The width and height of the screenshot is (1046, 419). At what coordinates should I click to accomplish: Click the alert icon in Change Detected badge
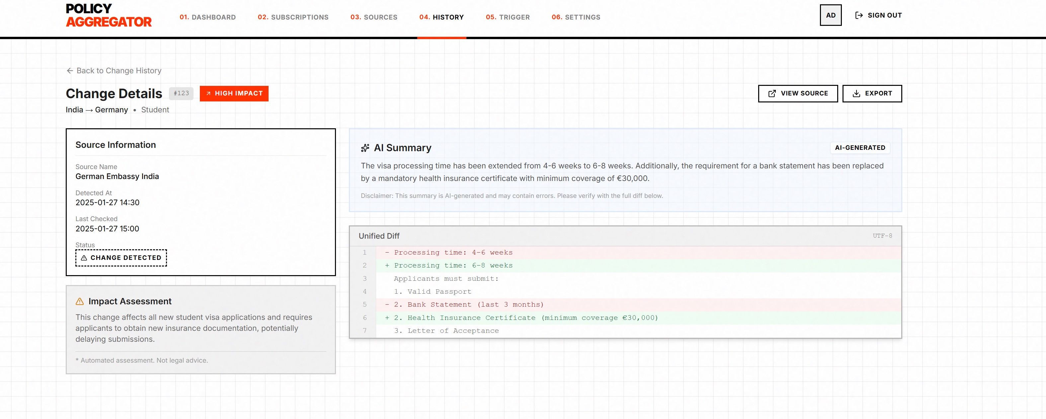point(84,258)
